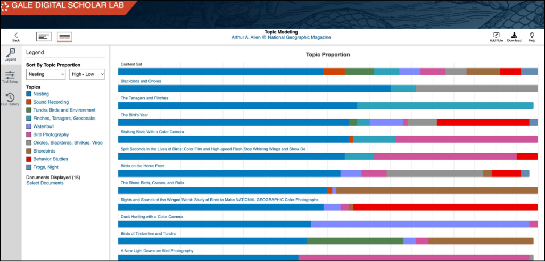Open the Legend panel in sidebar
The image size is (545, 262).
point(11,55)
